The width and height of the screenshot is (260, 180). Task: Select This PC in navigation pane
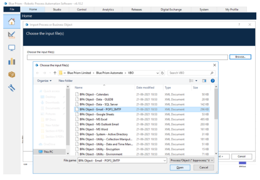(x=49, y=152)
